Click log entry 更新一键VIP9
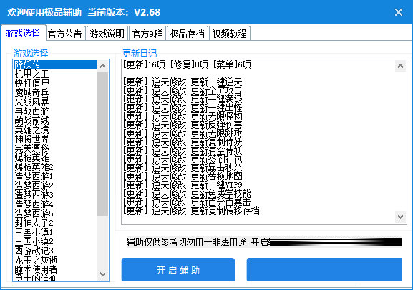This screenshot has height=290, width=413. pyautogui.click(x=183, y=185)
